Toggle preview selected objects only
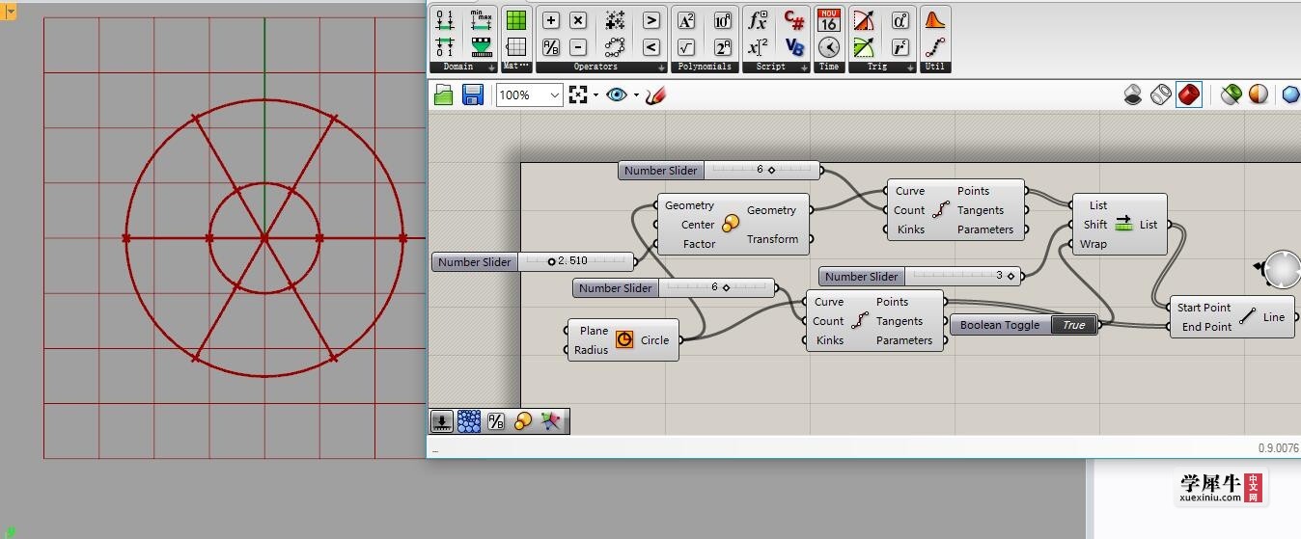The width and height of the screenshot is (1301, 539). pos(1231,94)
